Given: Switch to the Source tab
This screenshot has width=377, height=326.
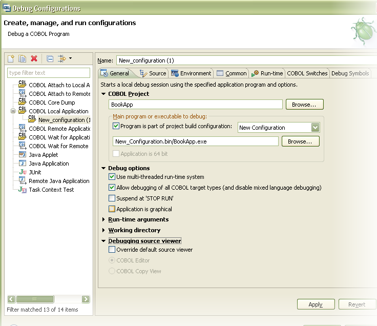Looking at the screenshot, I should 153,73.
